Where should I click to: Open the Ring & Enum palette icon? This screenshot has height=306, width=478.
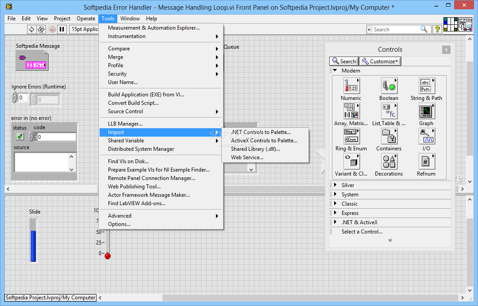351,136
